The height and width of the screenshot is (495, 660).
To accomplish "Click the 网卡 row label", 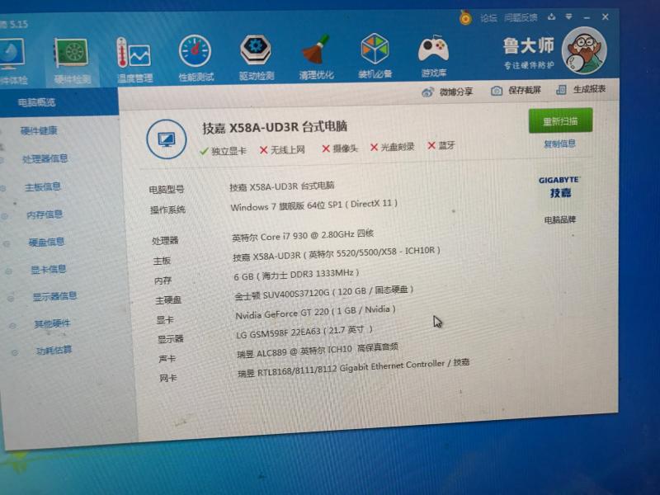I will (x=168, y=379).
